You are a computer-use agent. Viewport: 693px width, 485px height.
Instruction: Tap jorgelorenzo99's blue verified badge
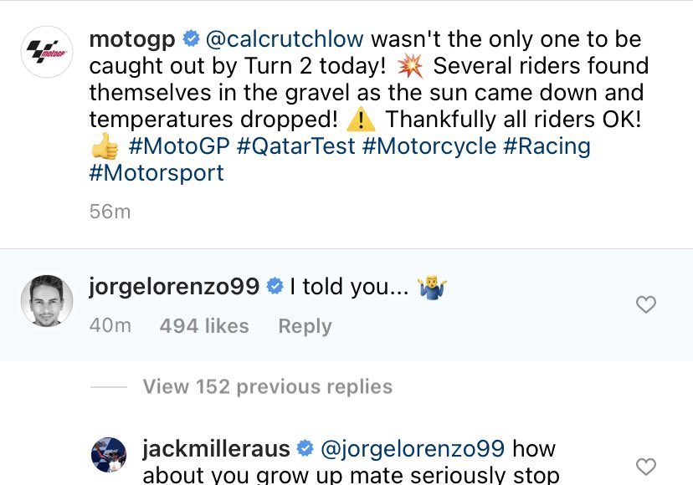point(274,288)
